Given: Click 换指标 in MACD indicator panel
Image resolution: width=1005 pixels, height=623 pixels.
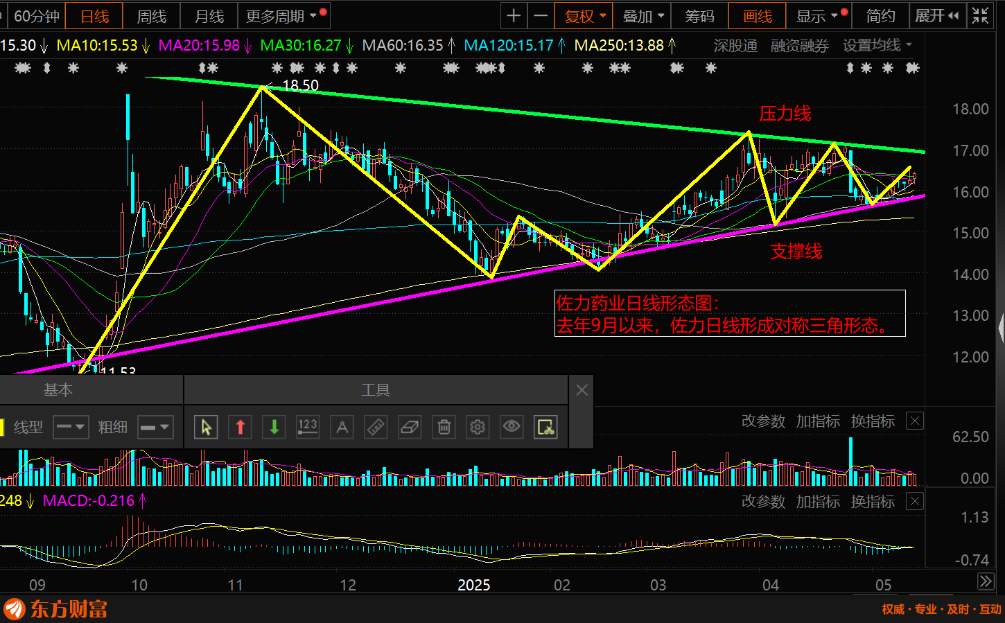Looking at the screenshot, I should tap(873, 502).
